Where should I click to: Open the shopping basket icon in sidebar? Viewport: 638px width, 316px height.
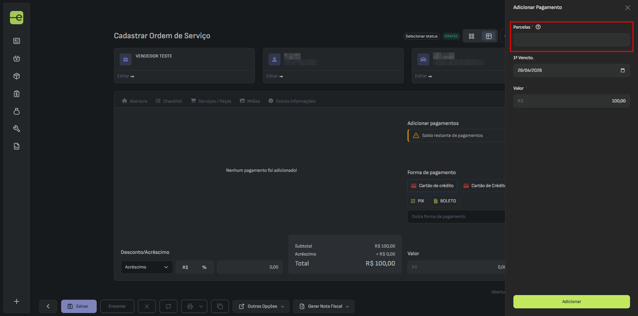[x=17, y=58]
